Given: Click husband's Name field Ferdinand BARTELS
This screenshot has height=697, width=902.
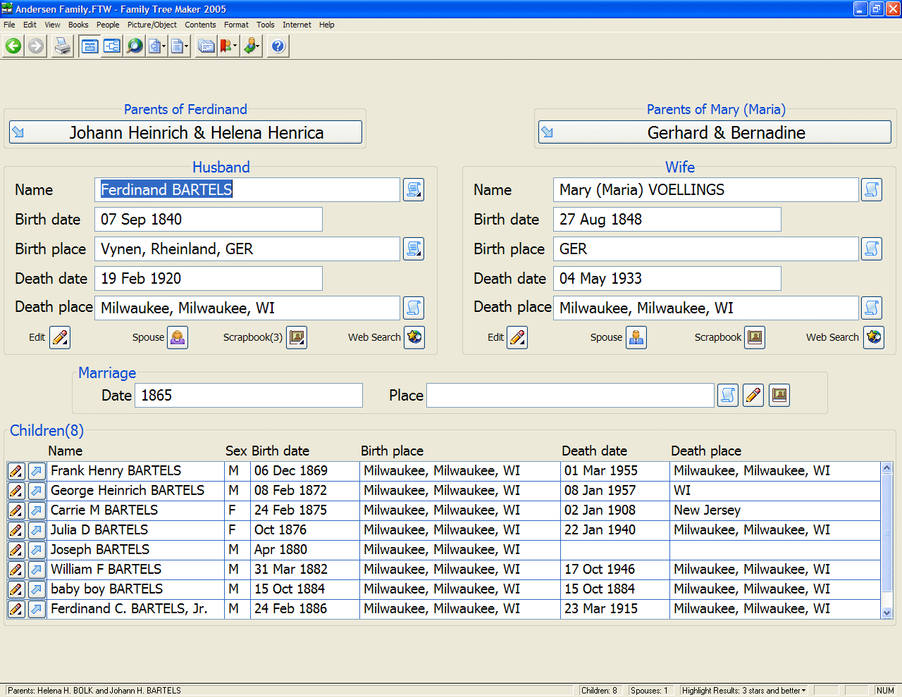Looking at the screenshot, I should tap(247, 190).
